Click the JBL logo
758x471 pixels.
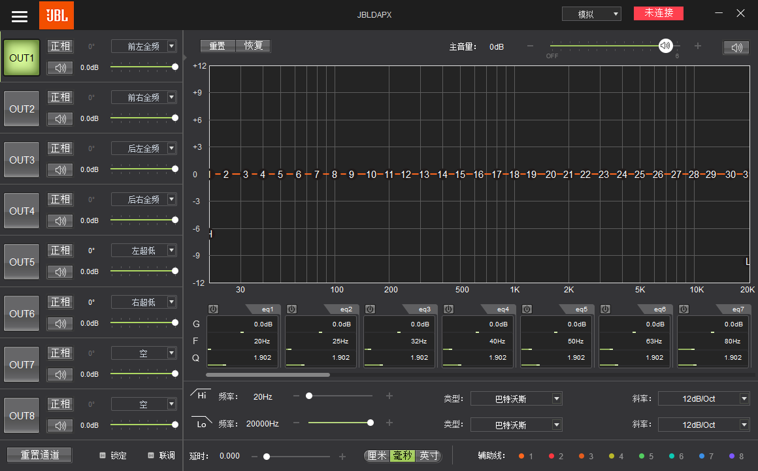pyautogui.click(x=57, y=15)
